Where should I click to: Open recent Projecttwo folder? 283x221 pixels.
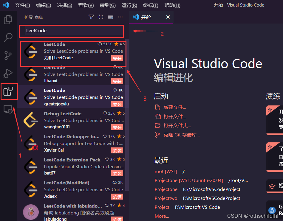166,198
